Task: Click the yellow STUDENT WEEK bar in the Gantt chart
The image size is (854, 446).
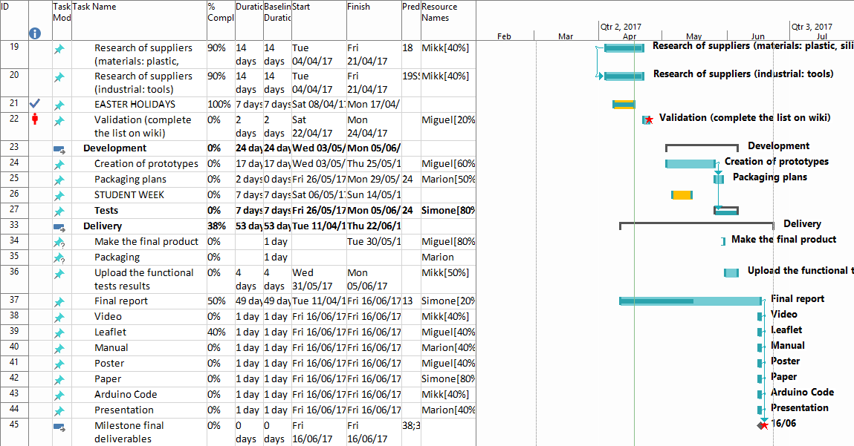Action: [682, 195]
